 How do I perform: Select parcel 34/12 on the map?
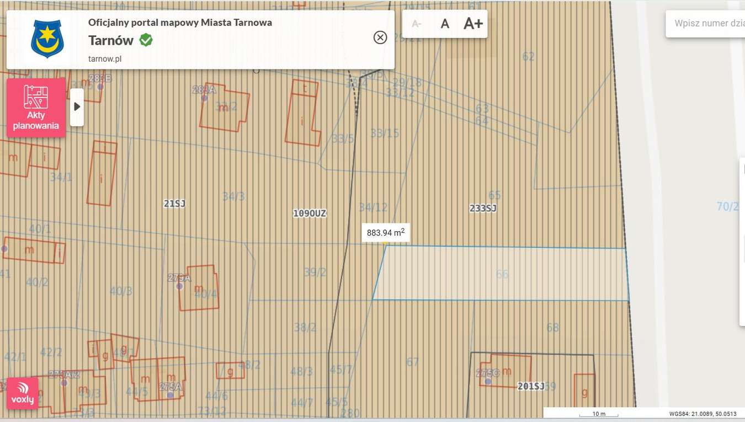(373, 207)
